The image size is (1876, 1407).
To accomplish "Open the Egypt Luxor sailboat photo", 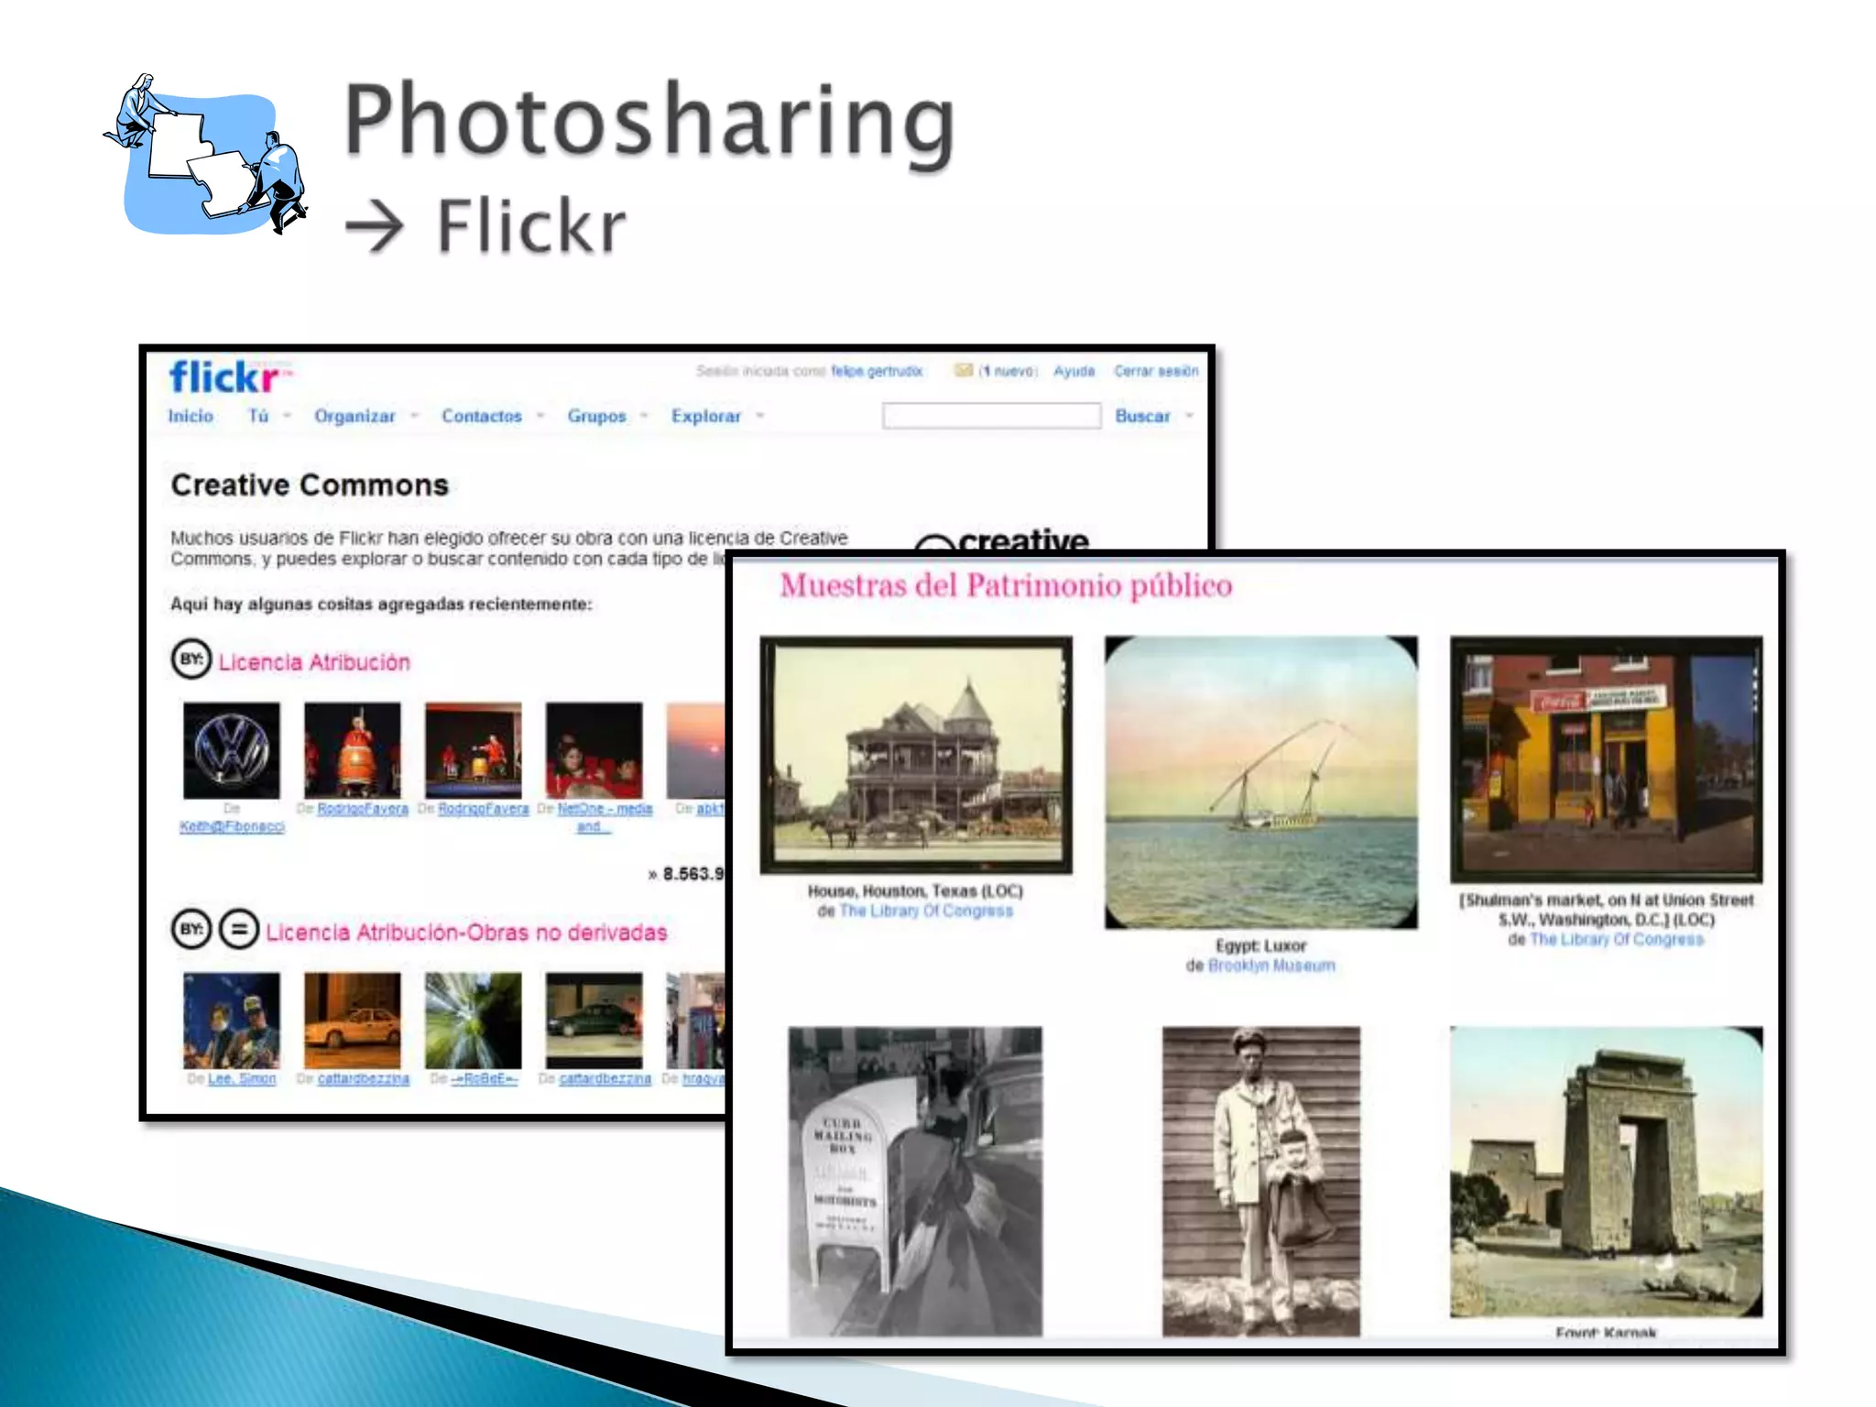I will click(1260, 782).
